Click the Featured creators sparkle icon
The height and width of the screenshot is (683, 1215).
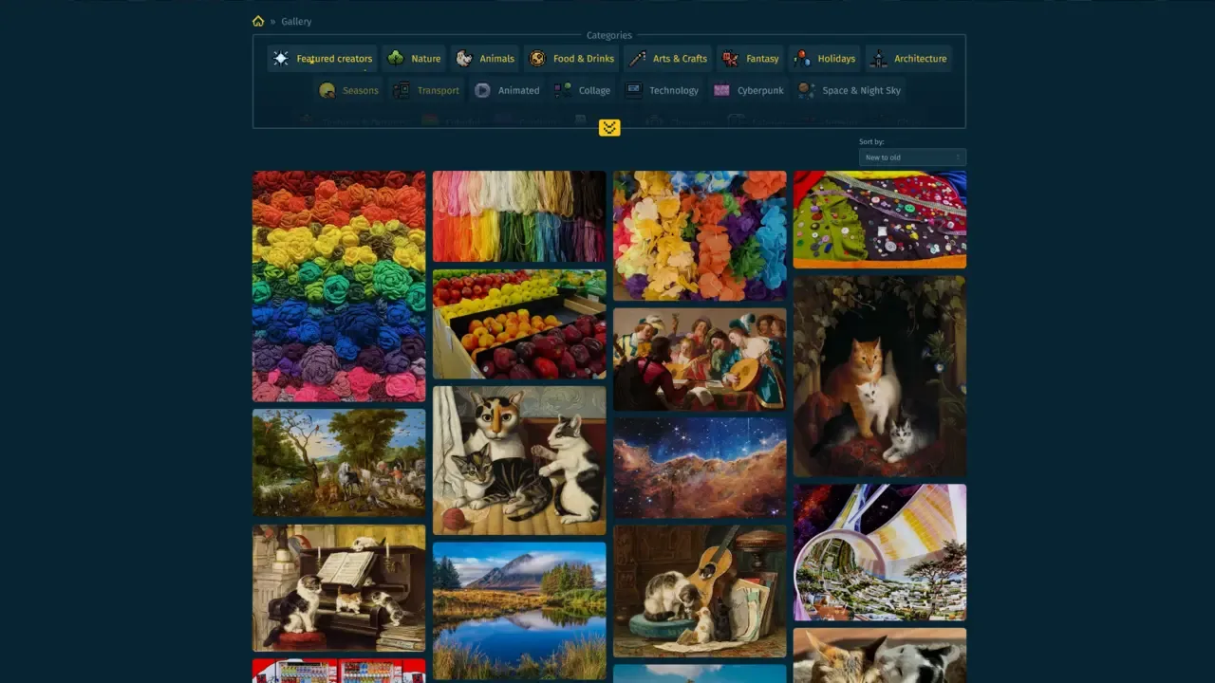(x=281, y=59)
